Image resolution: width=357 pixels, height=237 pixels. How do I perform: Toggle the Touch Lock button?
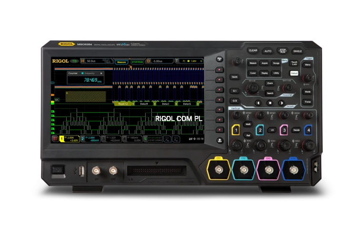(294, 63)
